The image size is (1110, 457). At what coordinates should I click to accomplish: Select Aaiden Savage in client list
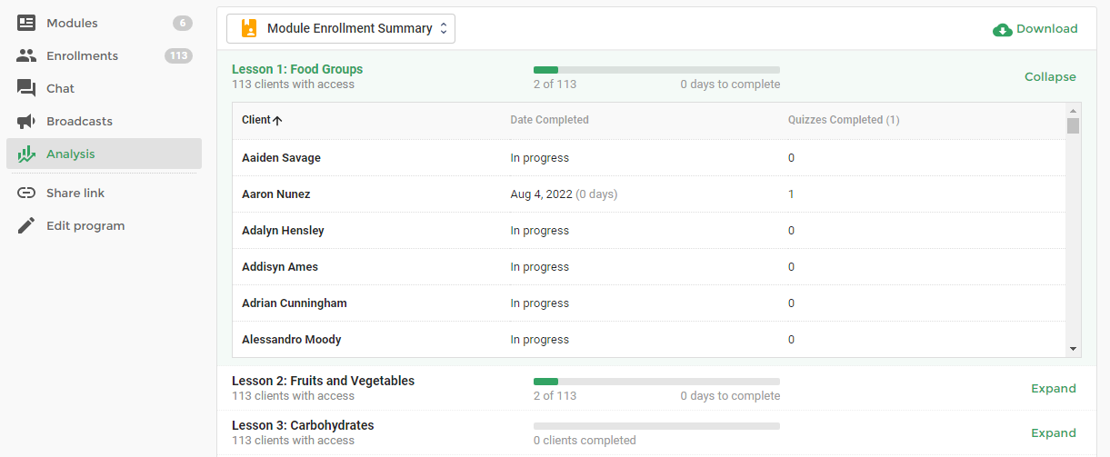[x=281, y=158]
